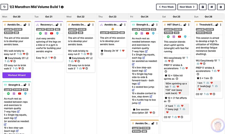Open the settings gear in top toolbar
The width and height of the screenshot is (225, 134).
(220, 7)
